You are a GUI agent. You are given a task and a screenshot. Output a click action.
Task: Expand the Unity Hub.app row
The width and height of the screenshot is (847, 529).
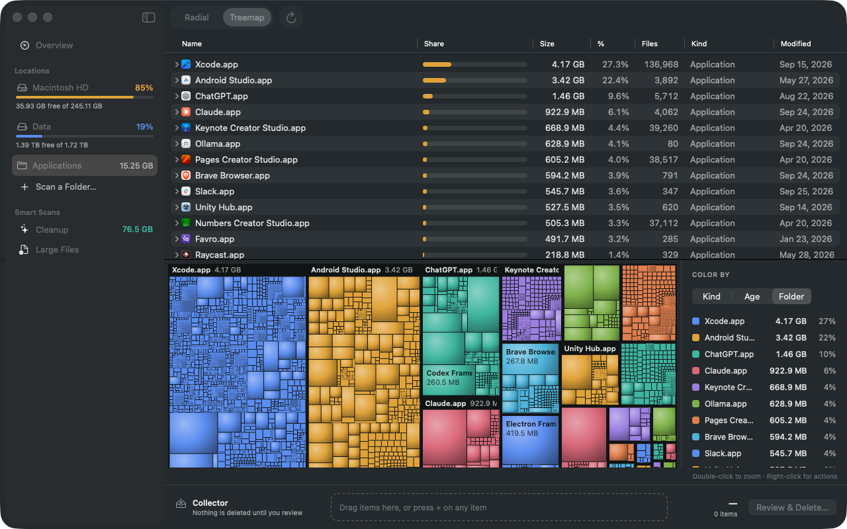177,208
